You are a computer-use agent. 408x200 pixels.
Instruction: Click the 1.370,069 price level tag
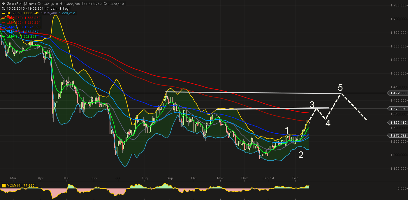point(398,109)
